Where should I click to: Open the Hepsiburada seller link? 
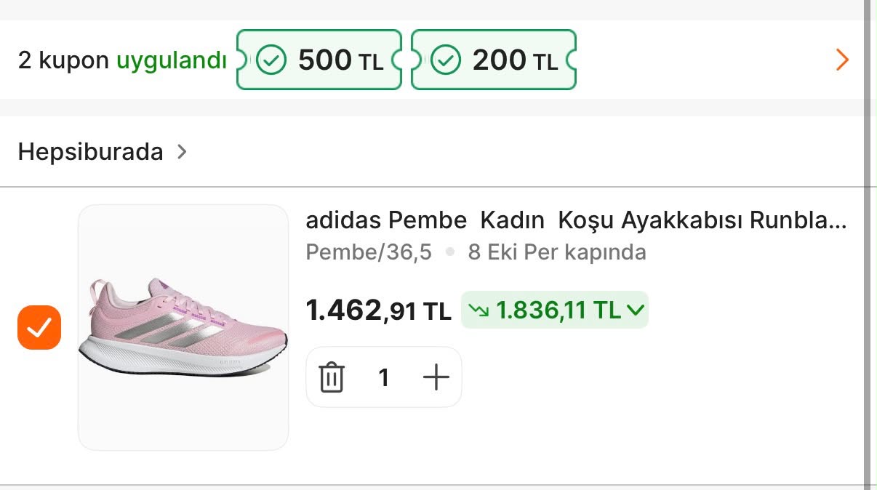tap(90, 152)
